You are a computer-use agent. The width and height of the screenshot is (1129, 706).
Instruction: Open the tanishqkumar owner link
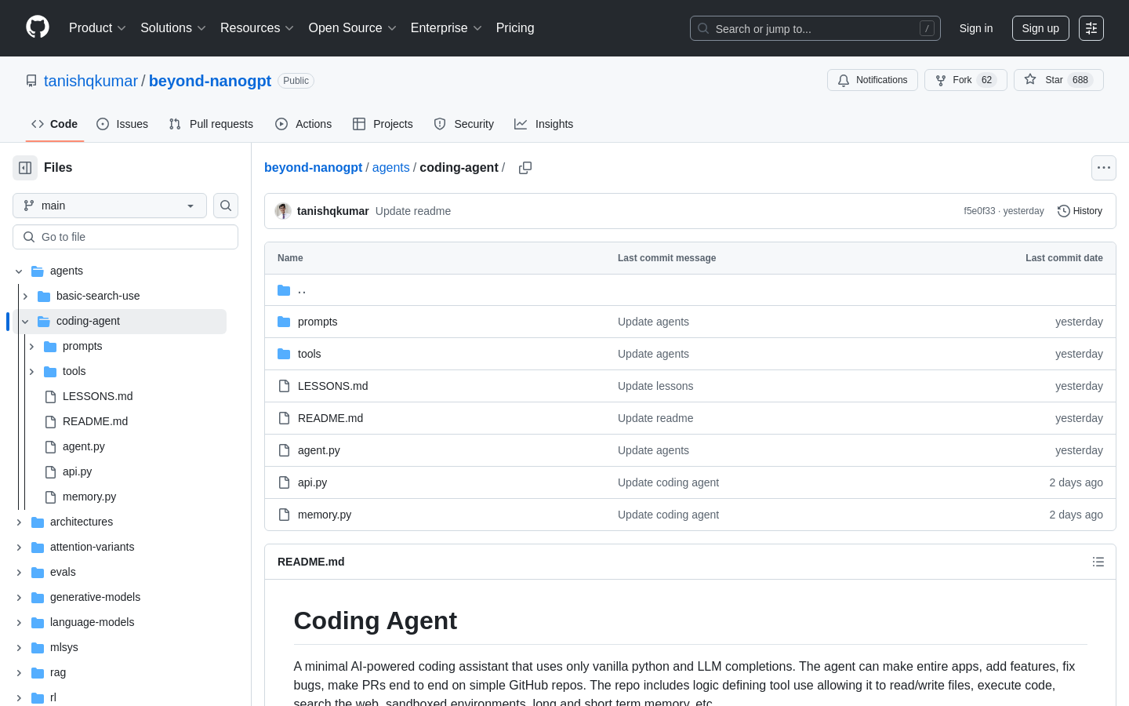[x=91, y=81]
